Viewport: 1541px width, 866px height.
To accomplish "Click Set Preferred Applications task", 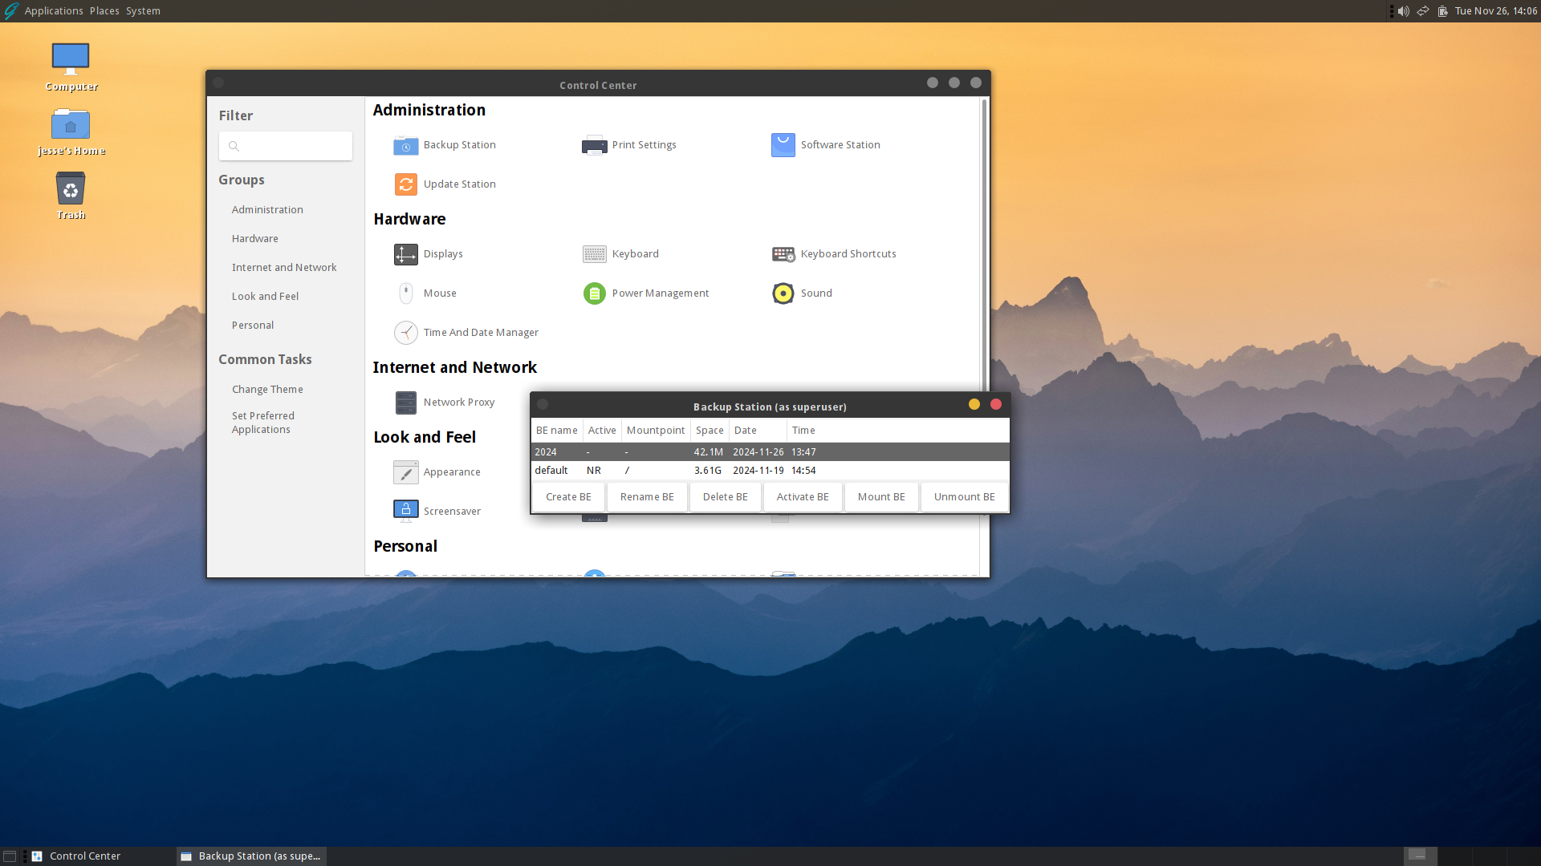I will [263, 423].
